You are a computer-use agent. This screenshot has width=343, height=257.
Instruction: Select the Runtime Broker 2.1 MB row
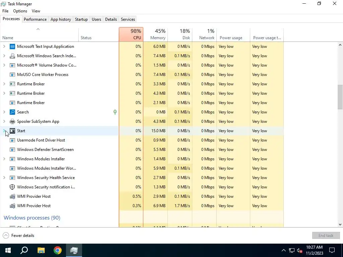point(142,103)
